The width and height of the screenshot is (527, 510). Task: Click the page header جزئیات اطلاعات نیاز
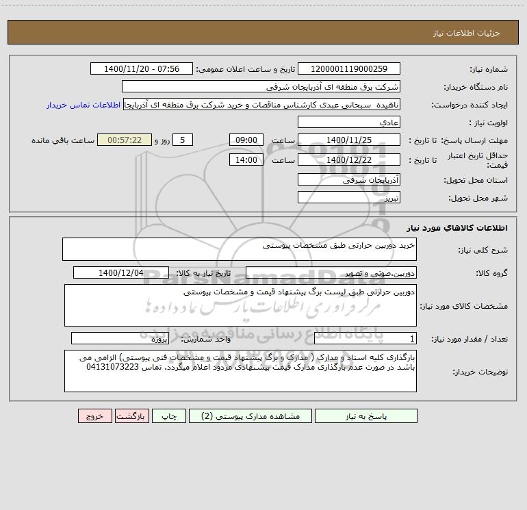[467, 33]
